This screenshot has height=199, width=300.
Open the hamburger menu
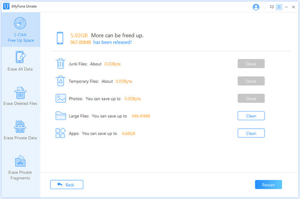click(x=279, y=7)
